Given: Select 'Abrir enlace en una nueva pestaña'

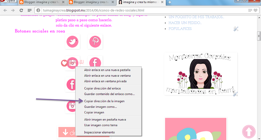Looking at the screenshot, I should coord(107,70).
